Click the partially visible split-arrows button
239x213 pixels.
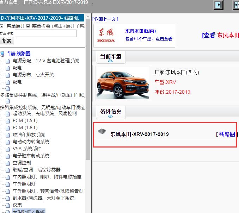(x=236, y=5)
